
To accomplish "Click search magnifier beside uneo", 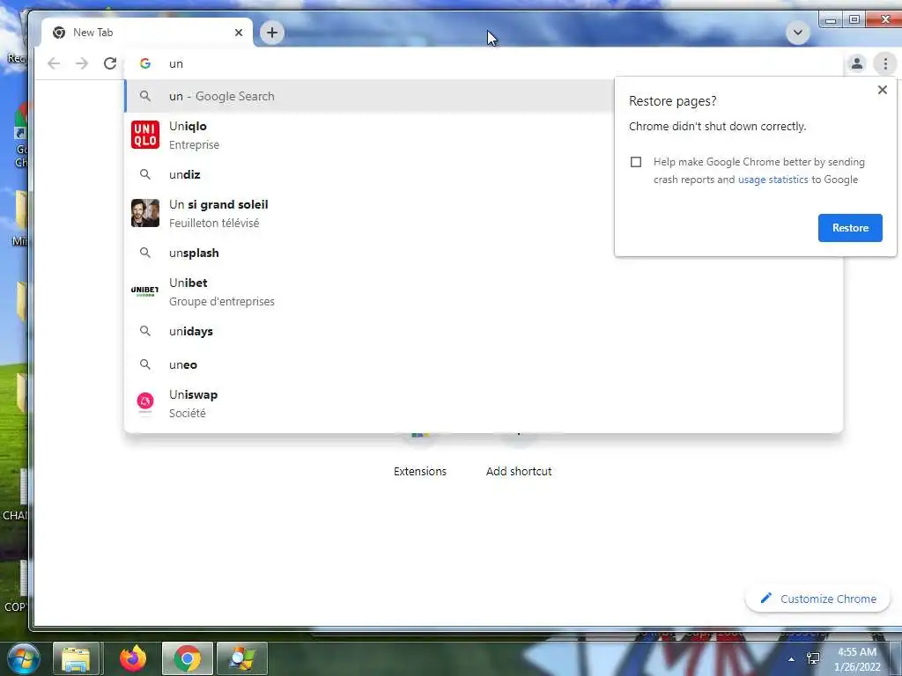I will pyautogui.click(x=145, y=364).
